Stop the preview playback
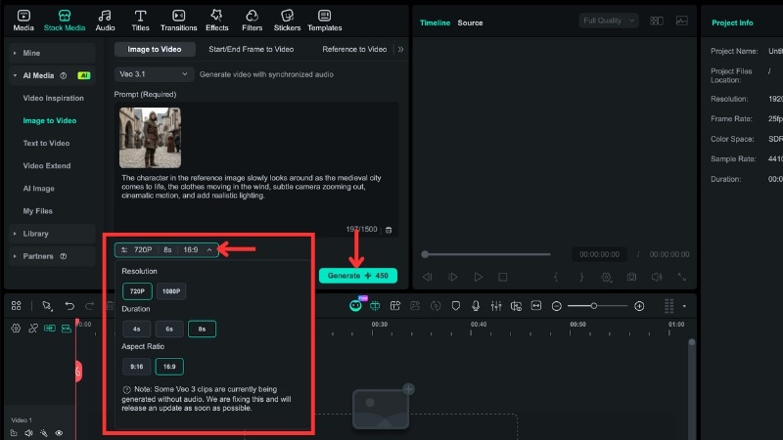The image size is (783, 440). click(x=503, y=277)
